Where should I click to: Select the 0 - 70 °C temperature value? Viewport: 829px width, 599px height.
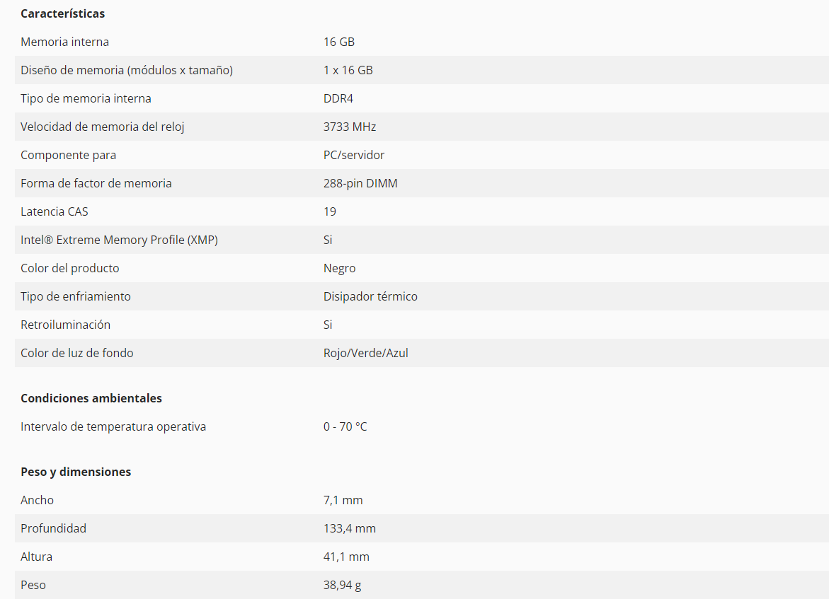(345, 426)
